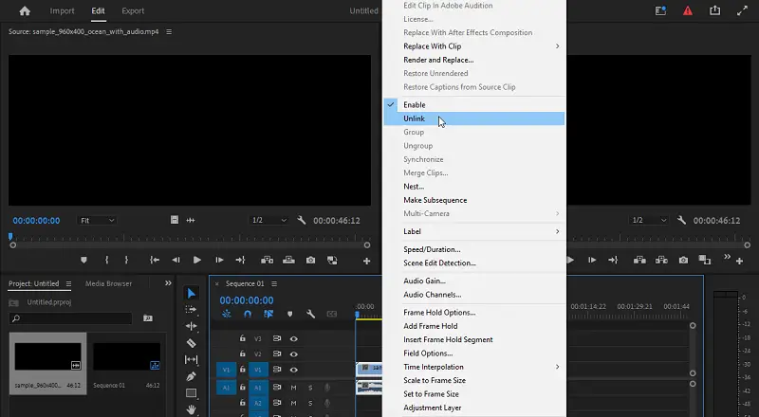Select the Slip tool
Screen dimensions: 759x417
192,359
